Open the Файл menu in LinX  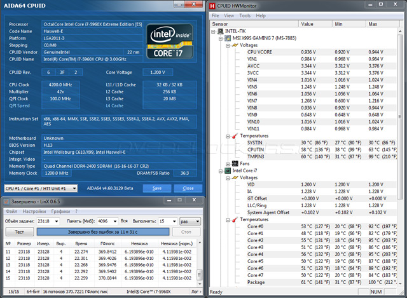(11, 212)
